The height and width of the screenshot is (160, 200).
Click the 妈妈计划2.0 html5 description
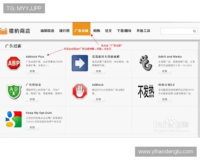(x=176, y=92)
